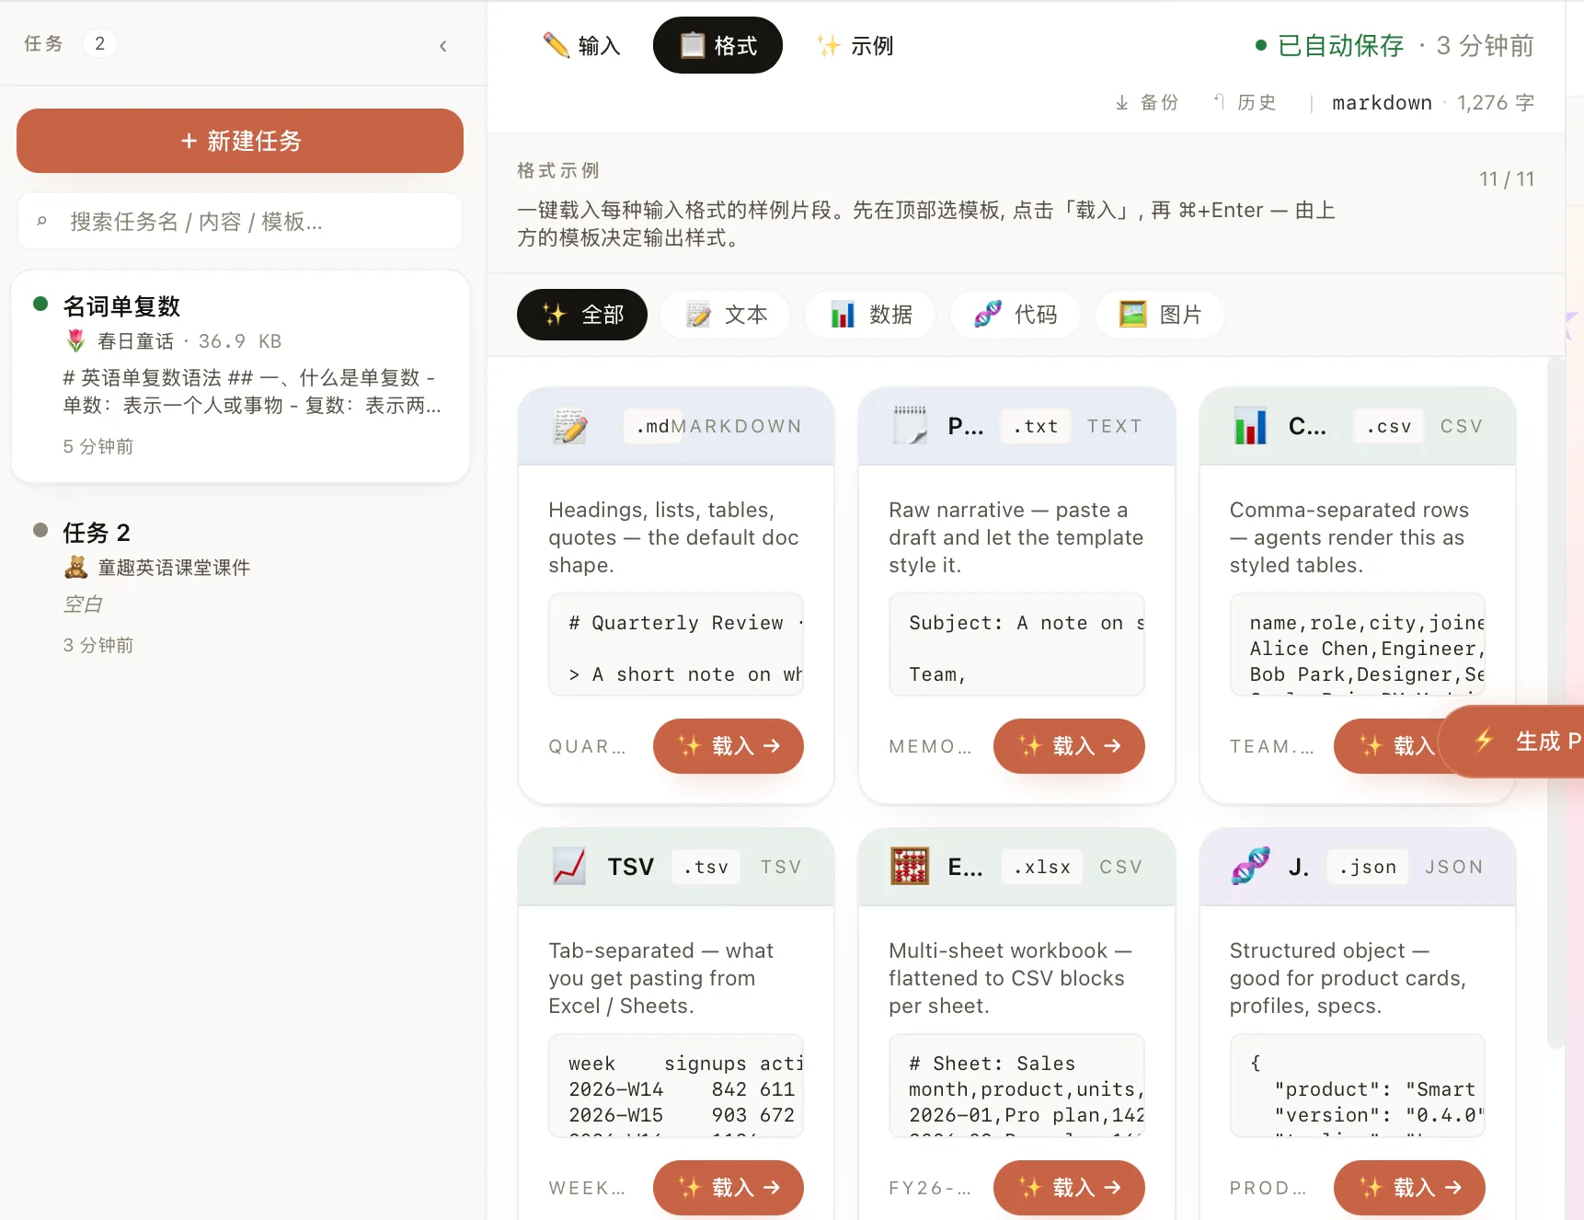This screenshot has height=1220, width=1584.
Task: Click the Markdown card memo pencil icon
Action: (x=570, y=426)
